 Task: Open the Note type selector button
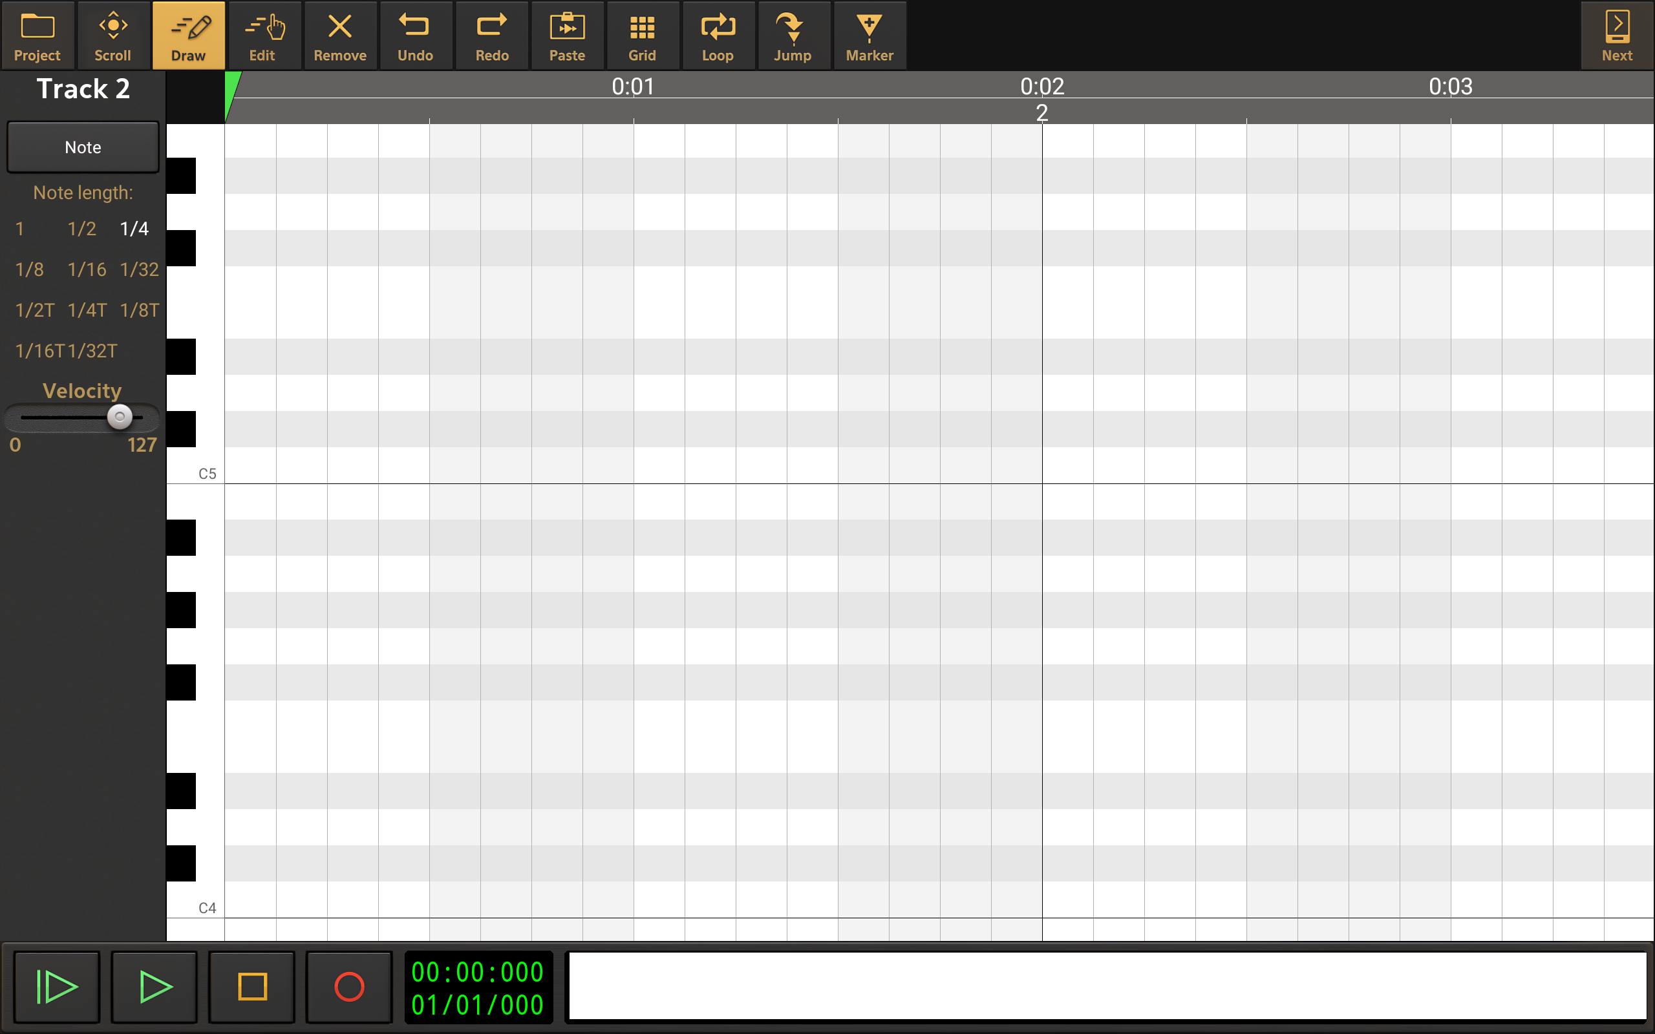coord(83,147)
